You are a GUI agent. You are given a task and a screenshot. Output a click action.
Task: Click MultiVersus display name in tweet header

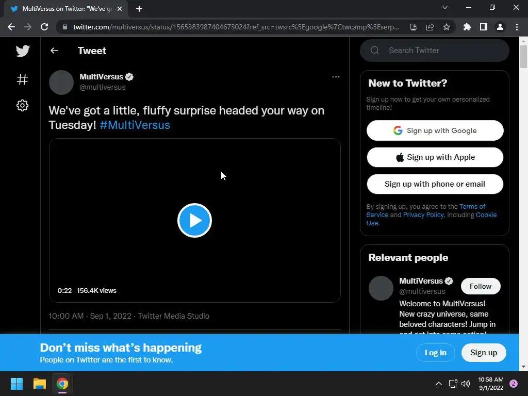(102, 77)
